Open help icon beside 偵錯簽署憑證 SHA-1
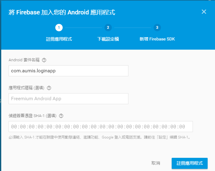215x171 pixels. (x=61, y=116)
